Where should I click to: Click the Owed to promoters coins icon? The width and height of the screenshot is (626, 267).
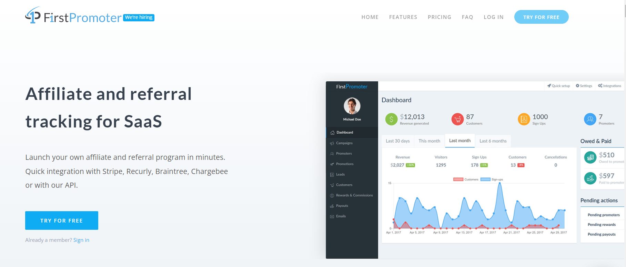tap(590, 157)
